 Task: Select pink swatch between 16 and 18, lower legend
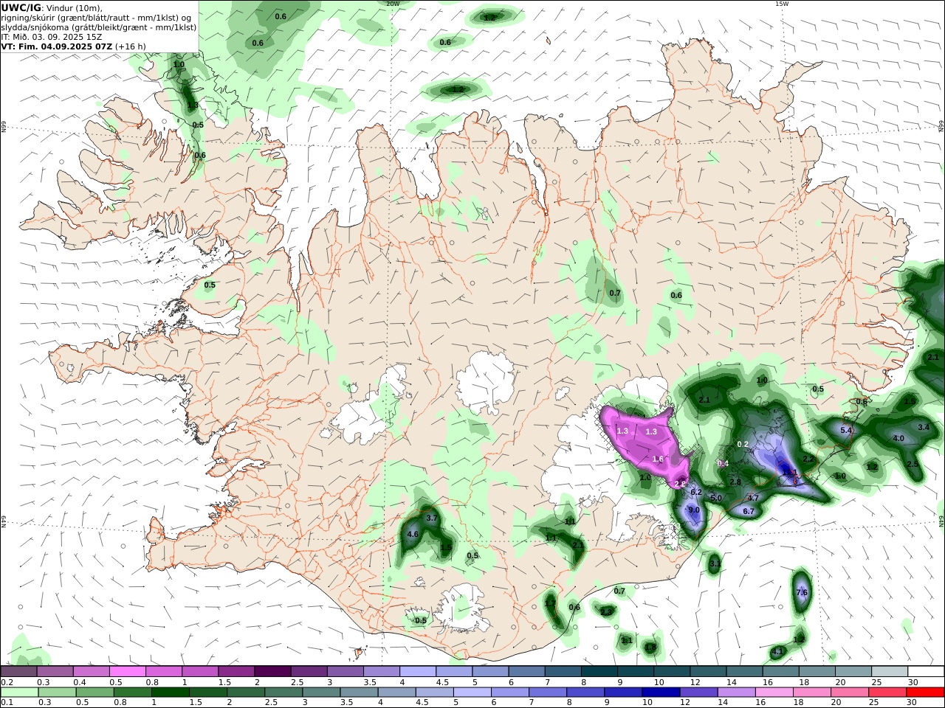(x=774, y=693)
